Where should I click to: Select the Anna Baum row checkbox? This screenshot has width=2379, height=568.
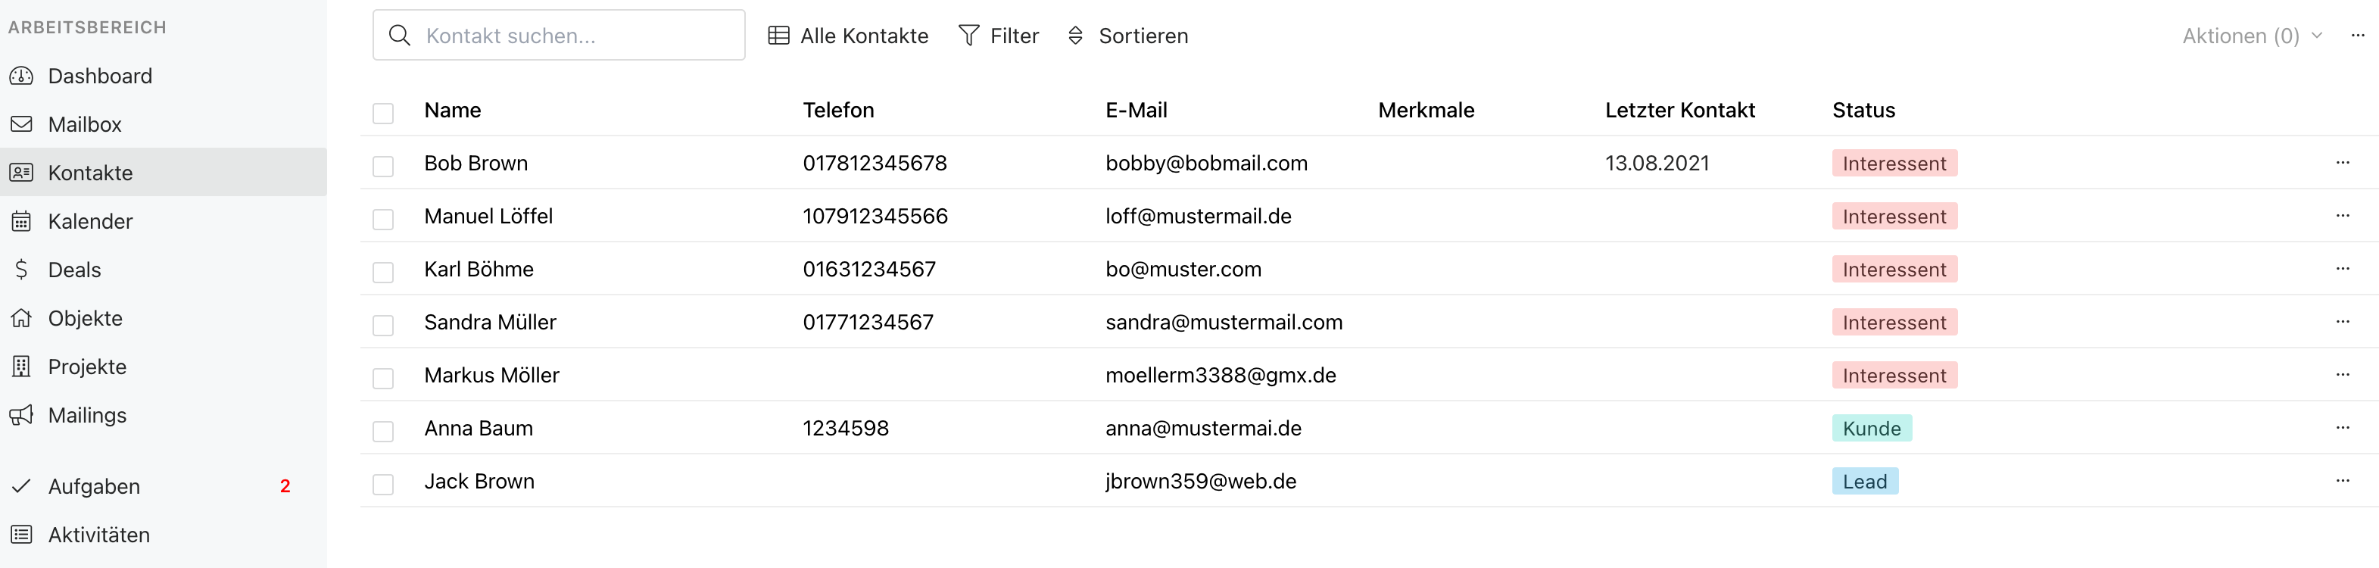pyautogui.click(x=383, y=432)
